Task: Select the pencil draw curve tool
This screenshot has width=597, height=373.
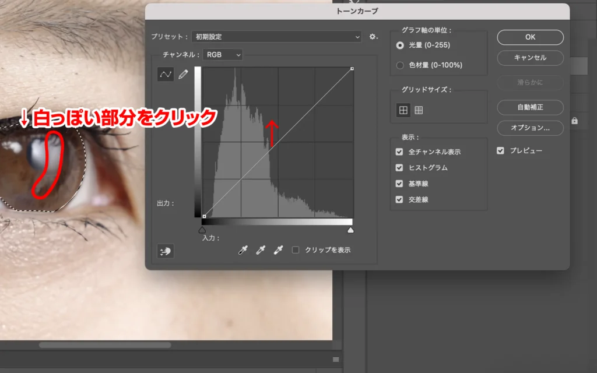Action: [x=183, y=75]
